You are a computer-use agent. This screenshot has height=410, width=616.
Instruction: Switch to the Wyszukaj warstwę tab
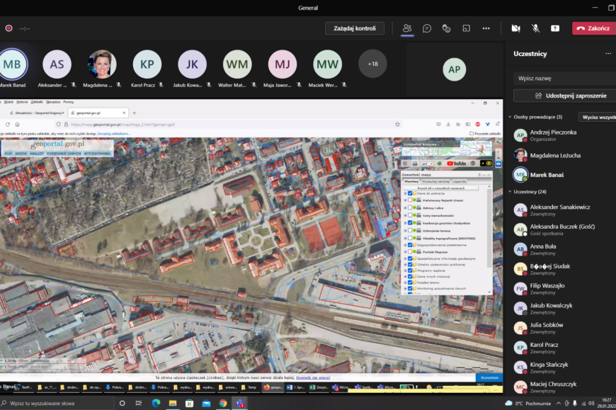pyautogui.click(x=435, y=181)
